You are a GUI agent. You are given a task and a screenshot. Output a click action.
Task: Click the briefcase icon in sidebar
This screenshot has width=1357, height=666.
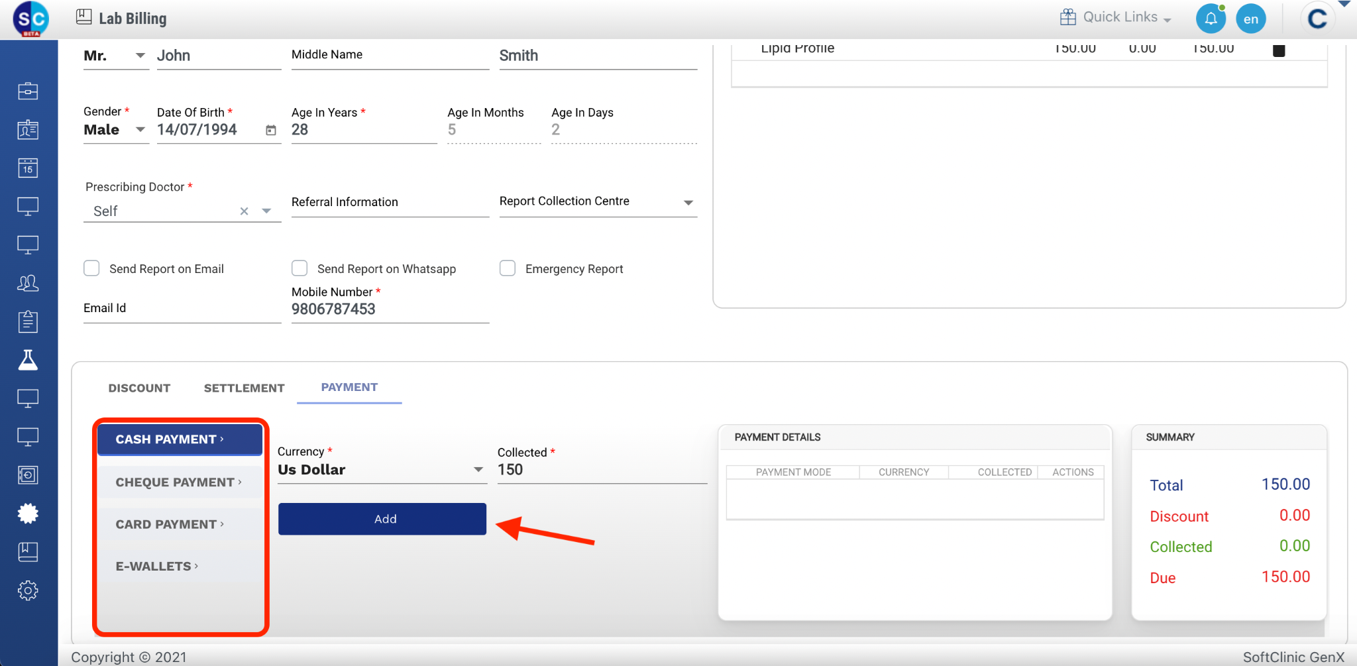tap(28, 91)
